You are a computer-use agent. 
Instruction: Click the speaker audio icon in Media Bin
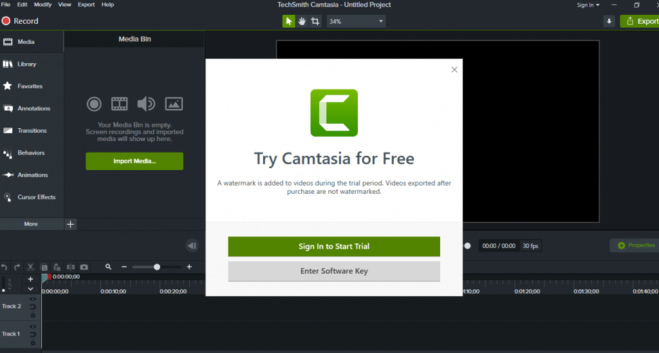pos(146,104)
